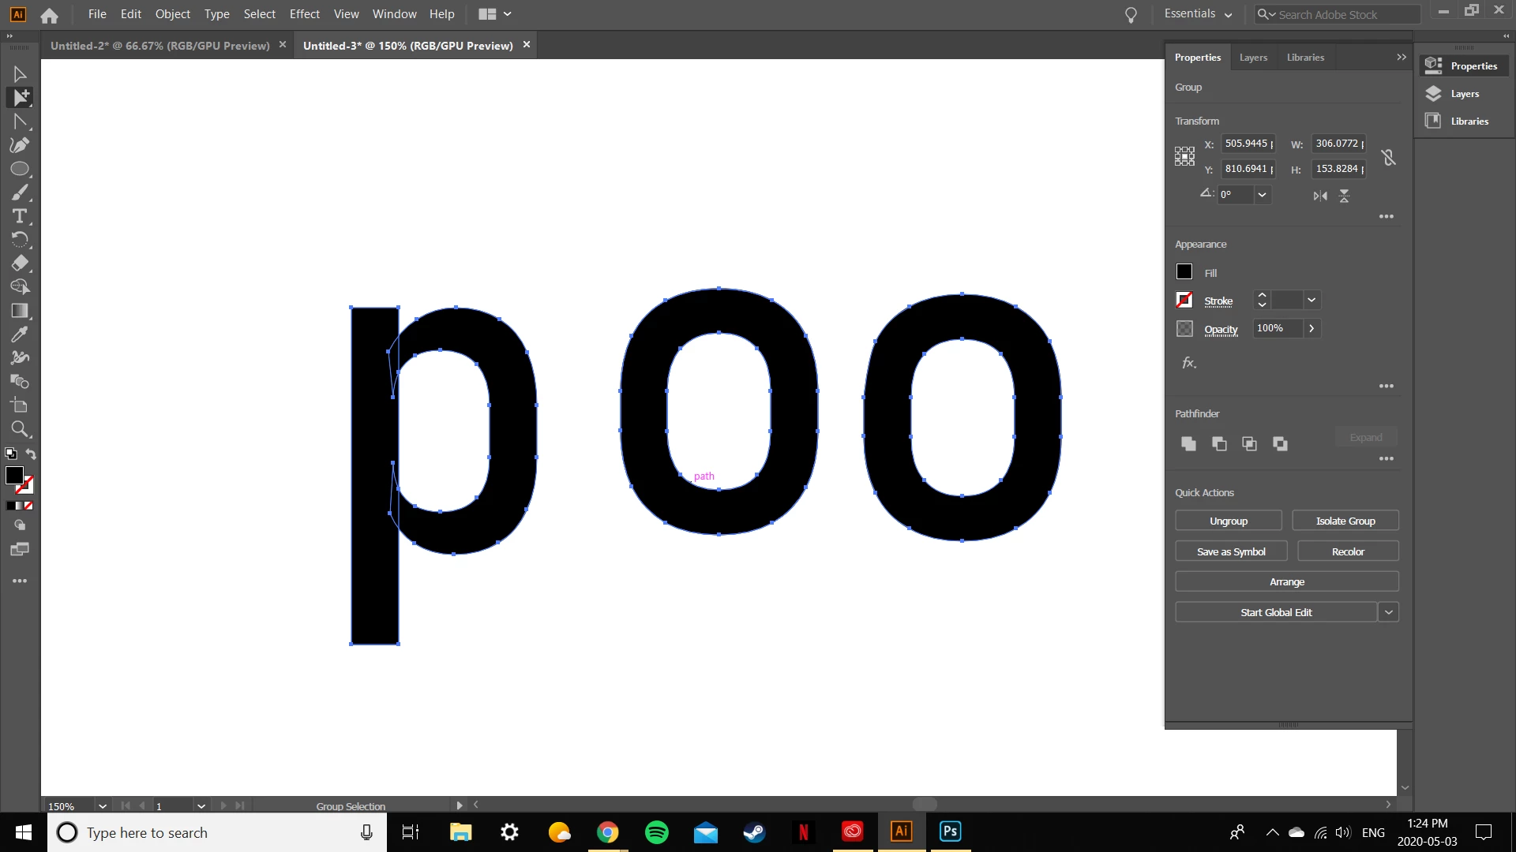The height and width of the screenshot is (852, 1516).
Task: Click the black Fill color swatch
Action: (1184, 272)
